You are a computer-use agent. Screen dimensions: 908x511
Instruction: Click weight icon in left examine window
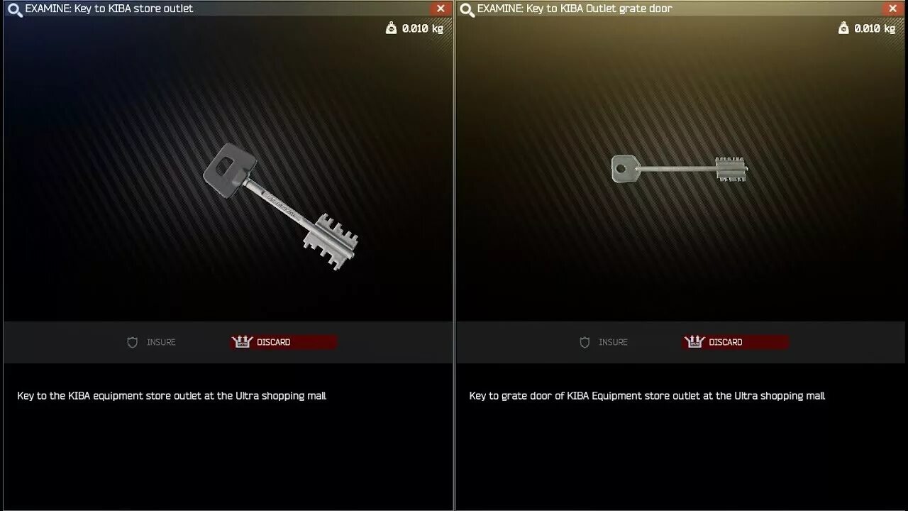coord(392,28)
